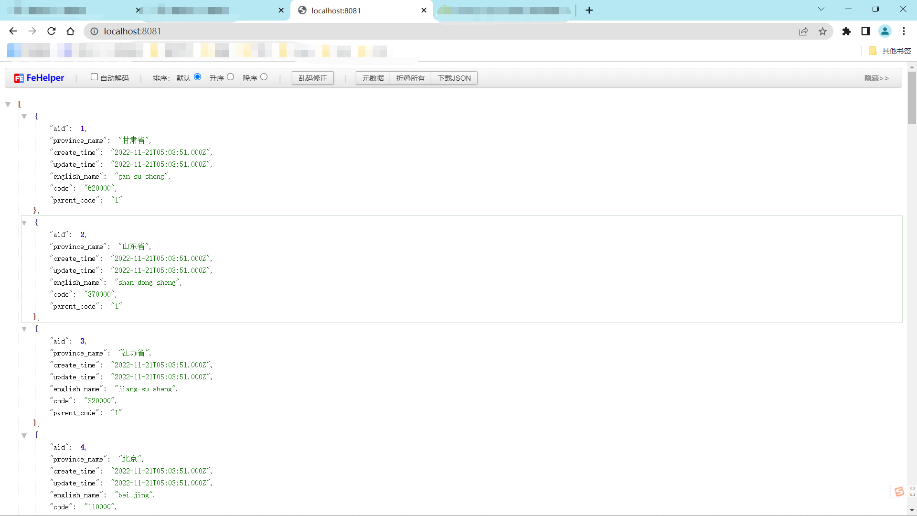Click the "shan dong sheng" value
Image resolution: width=917 pixels, height=516 pixels.
(147, 282)
